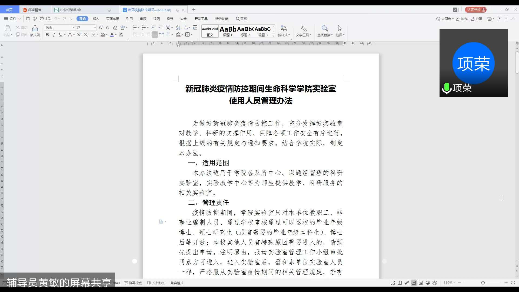
Task: Apply the Heading 1 (标题 1) style
Action: (x=228, y=31)
